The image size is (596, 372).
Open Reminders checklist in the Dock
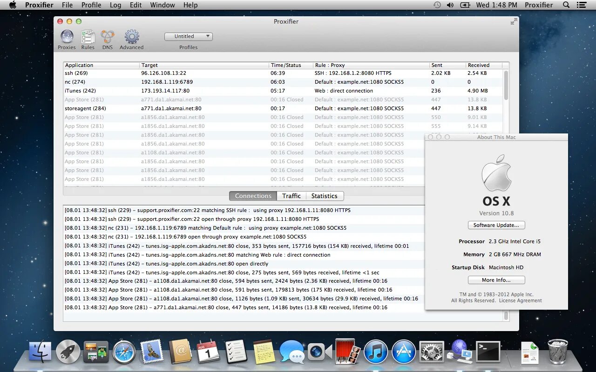tap(236, 351)
